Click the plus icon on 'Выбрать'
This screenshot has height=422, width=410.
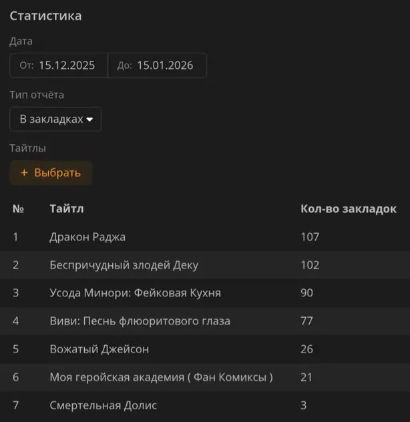(x=25, y=173)
